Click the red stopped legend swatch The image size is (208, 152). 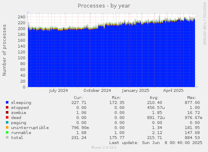point(7,107)
